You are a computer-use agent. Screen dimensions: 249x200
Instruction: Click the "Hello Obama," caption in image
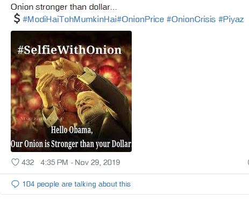coord(72,130)
